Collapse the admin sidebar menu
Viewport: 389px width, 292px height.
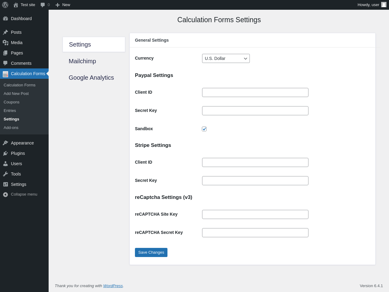click(x=20, y=194)
